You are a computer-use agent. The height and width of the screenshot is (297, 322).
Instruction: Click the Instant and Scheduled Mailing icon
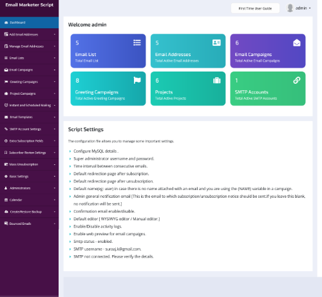(x=6, y=105)
